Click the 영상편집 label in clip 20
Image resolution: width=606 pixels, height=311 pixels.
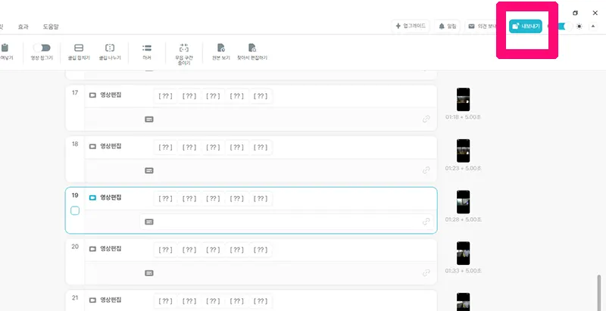pos(111,249)
